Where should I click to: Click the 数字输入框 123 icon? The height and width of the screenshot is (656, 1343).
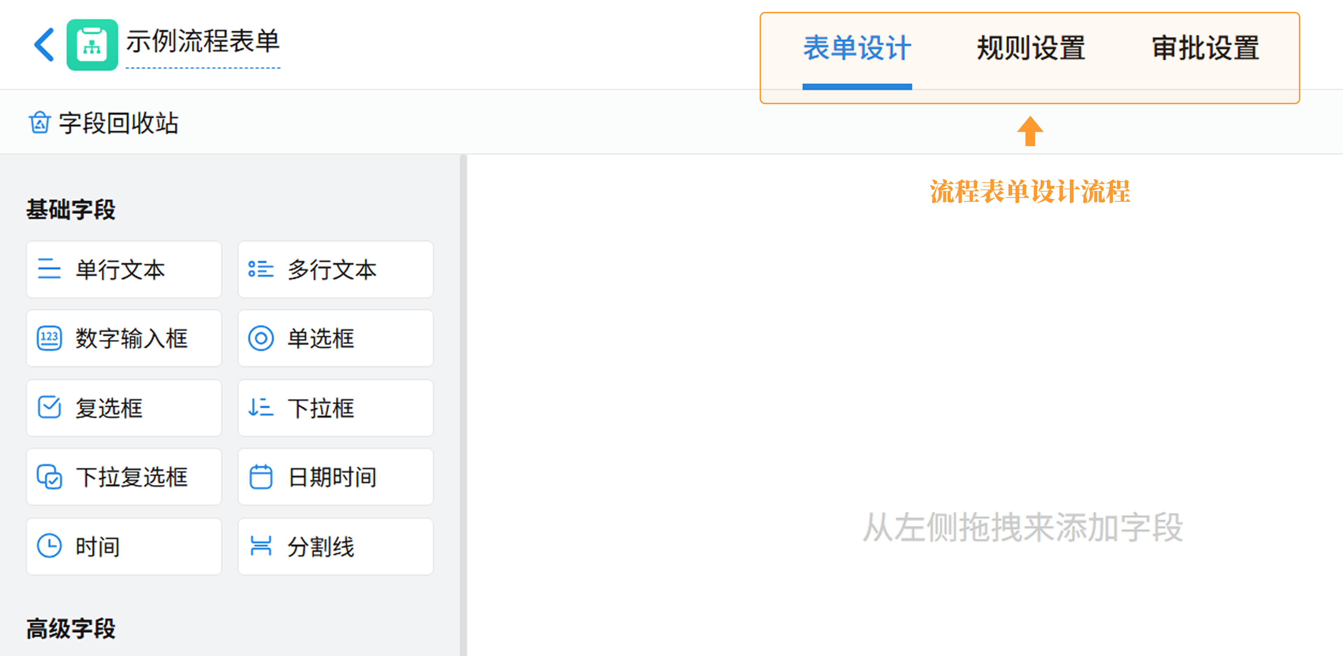50,338
